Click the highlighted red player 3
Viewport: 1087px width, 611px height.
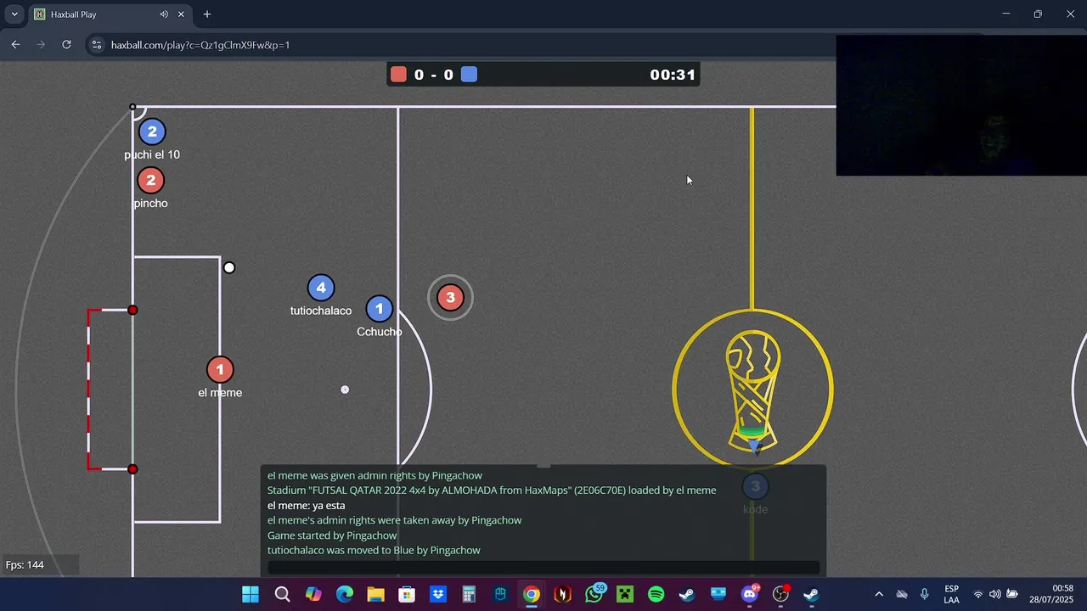[450, 297]
